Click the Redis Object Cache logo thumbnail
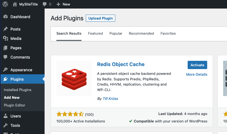227x134 pixels. [x=74, y=78]
